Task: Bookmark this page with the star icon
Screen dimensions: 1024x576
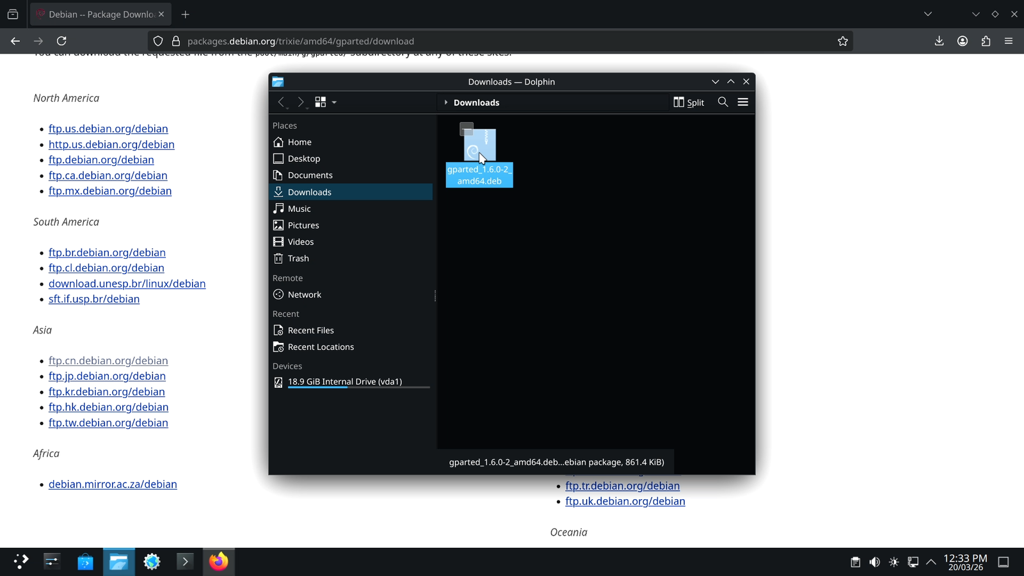Action: click(843, 41)
